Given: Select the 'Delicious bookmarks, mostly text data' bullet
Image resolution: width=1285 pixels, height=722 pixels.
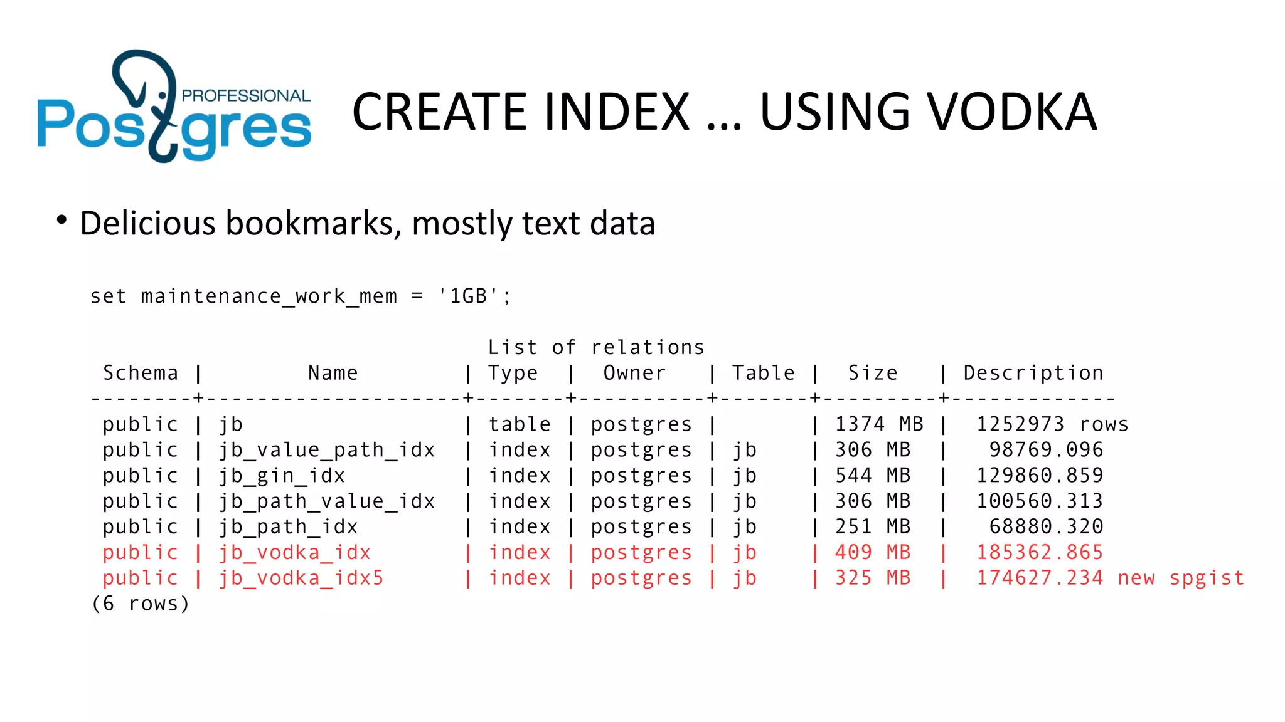Looking at the screenshot, I should 368,224.
